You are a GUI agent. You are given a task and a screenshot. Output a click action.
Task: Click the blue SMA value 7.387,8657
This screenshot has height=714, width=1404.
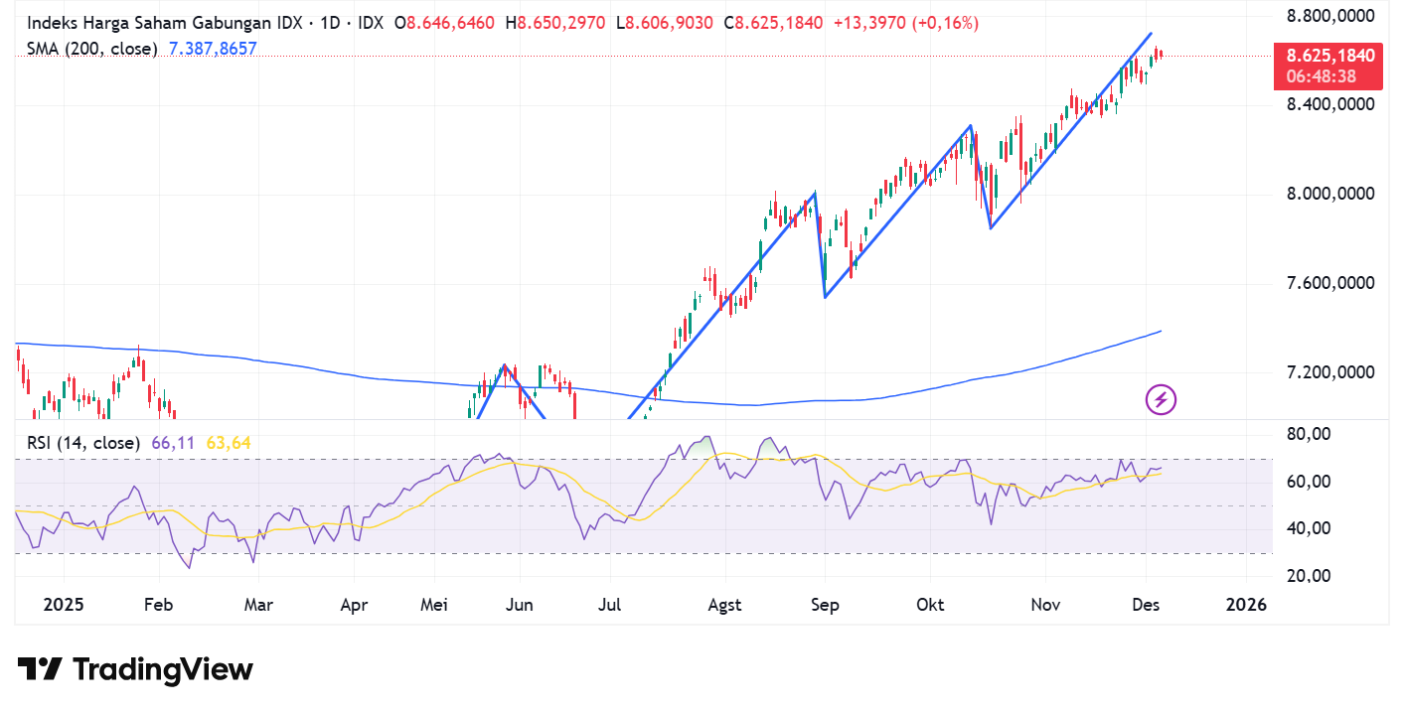pos(211,49)
